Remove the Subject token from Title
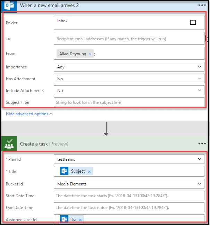 tap(89, 172)
